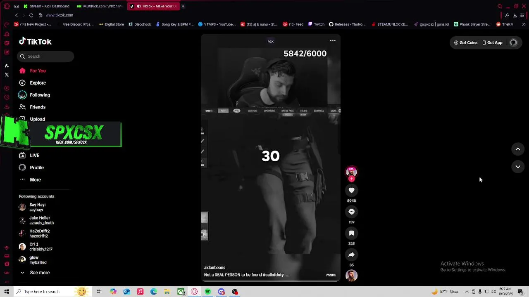This screenshot has width=529, height=297.
Task: Expand the caption with more
Action: point(331,275)
